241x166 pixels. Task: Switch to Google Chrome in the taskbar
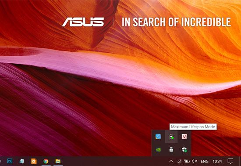click(x=46, y=161)
